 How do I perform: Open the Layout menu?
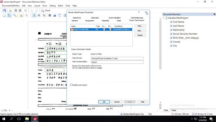(37, 6)
